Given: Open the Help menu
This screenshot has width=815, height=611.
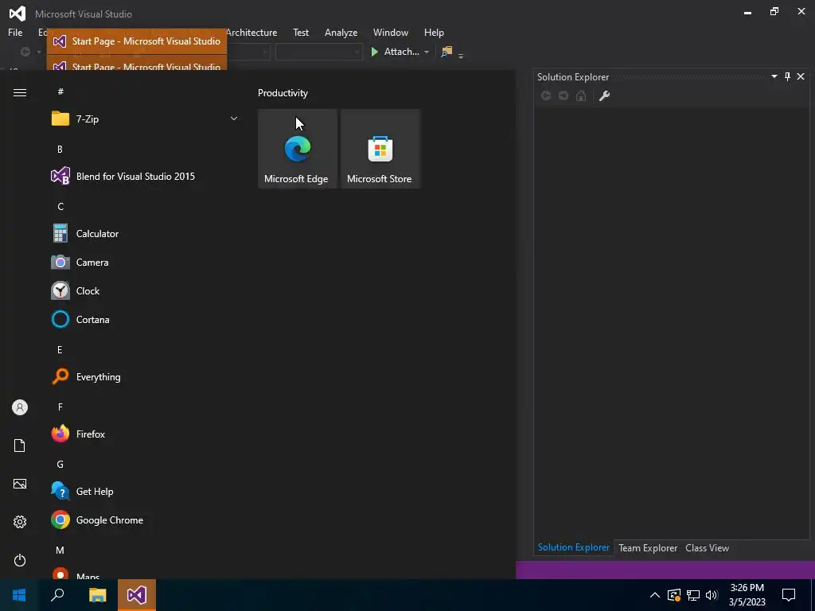Looking at the screenshot, I should (434, 32).
